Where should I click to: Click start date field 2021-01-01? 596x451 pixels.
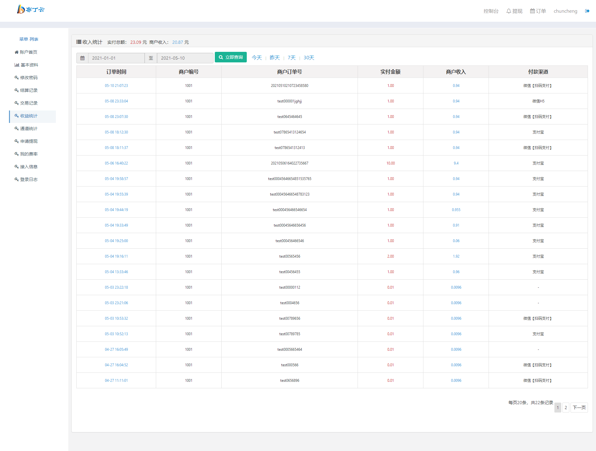tap(116, 58)
